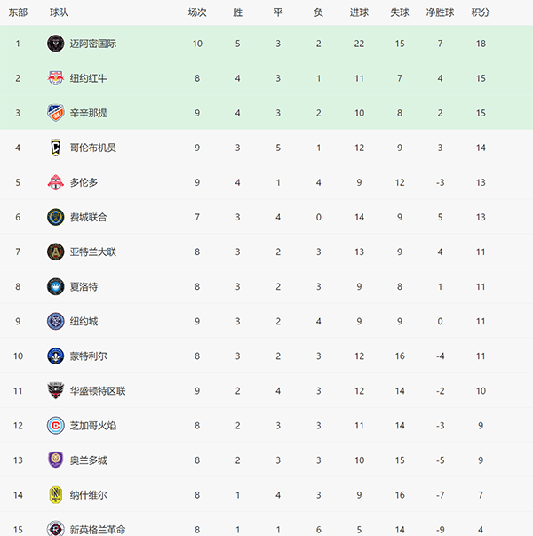Click the 亚特兰大联 team logo
The width and height of the screenshot is (533, 536).
(x=55, y=252)
